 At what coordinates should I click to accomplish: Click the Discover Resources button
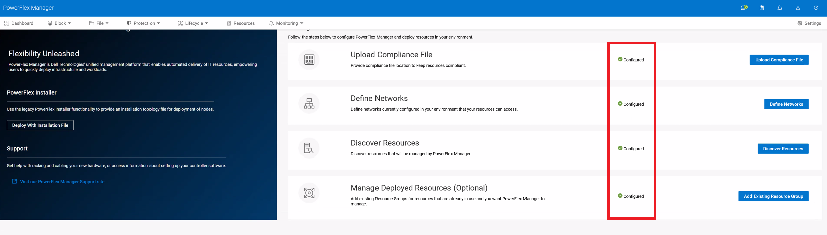(x=783, y=149)
